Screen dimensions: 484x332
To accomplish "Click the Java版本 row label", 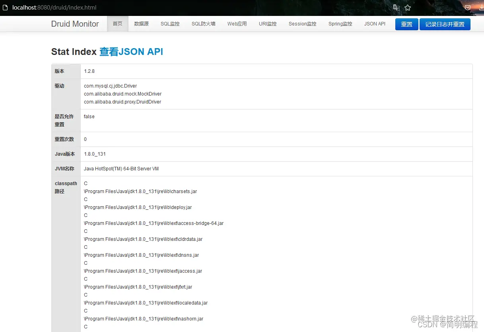I will 65,154.
